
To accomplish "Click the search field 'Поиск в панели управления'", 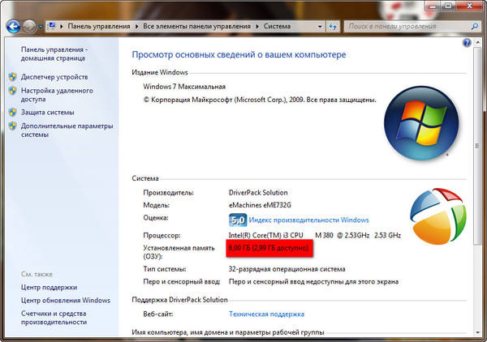I will pyautogui.click(x=407, y=27).
